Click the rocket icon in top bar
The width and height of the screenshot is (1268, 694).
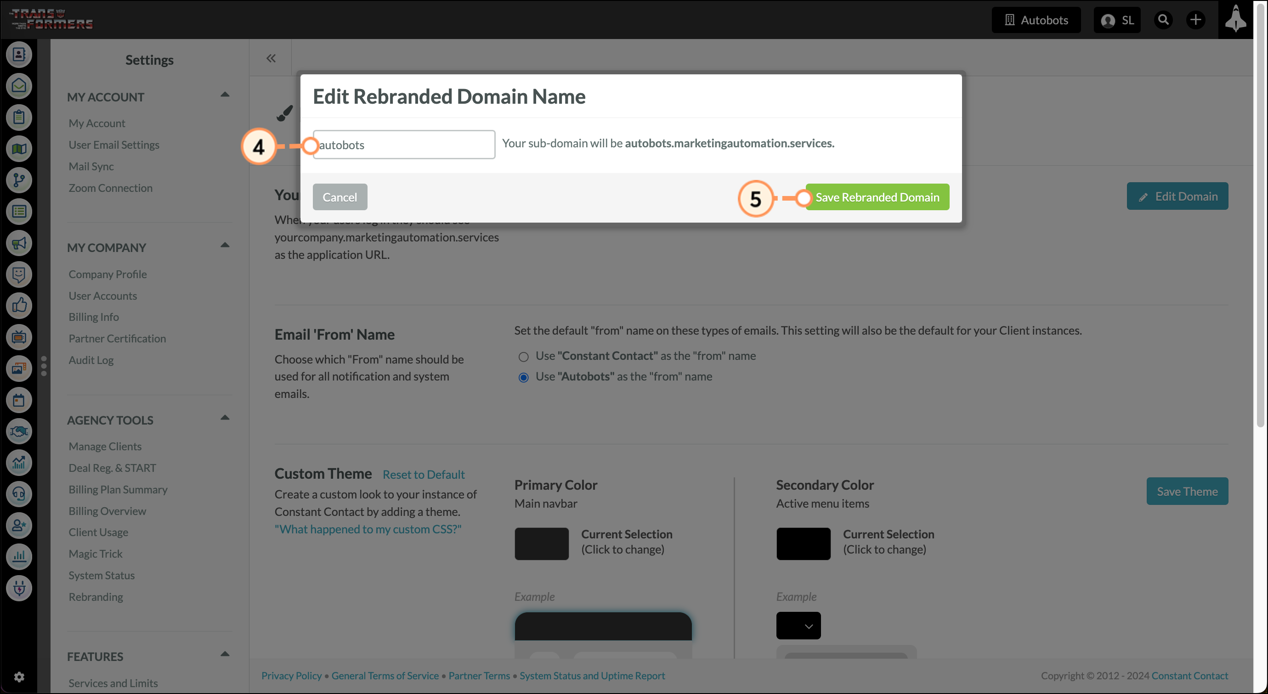pos(1235,20)
